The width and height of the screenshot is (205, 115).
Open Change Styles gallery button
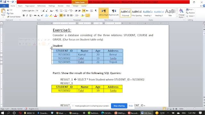click(181, 13)
